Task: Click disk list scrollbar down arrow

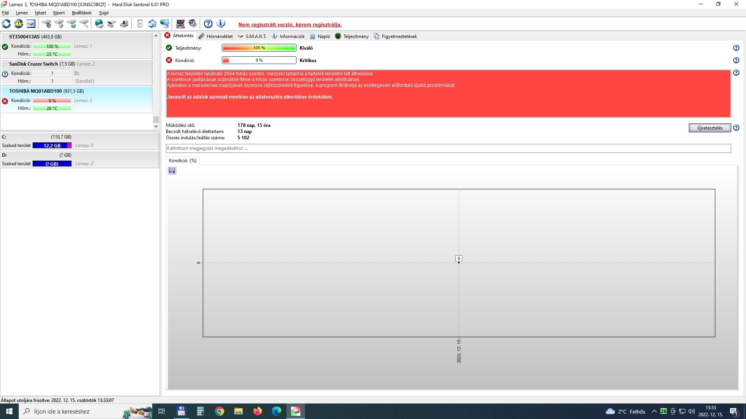Action: point(156,126)
